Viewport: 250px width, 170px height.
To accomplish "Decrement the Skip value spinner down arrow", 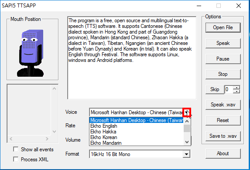I will tap(236, 91).
